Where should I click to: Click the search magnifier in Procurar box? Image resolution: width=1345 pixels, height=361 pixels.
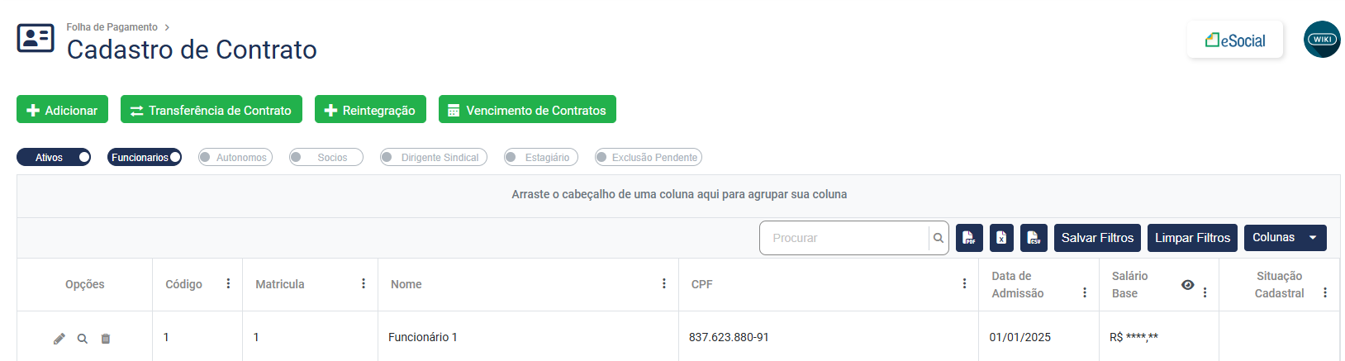click(939, 238)
